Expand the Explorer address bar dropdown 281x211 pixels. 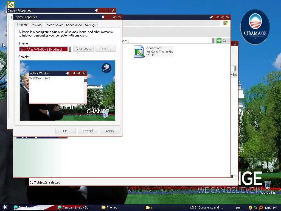(213, 41)
